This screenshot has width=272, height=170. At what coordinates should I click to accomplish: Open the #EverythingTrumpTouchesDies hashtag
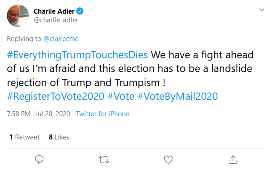(77, 55)
